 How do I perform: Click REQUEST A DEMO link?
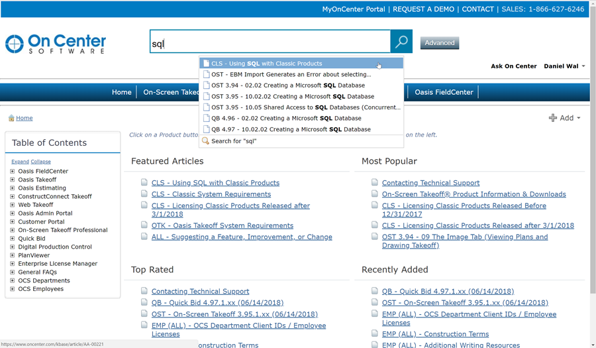point(423,9)
